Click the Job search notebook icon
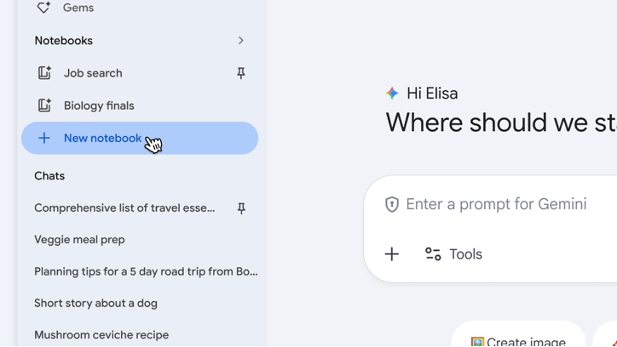Viewport: 617px width, 347px height. click(x=44, y=73)
